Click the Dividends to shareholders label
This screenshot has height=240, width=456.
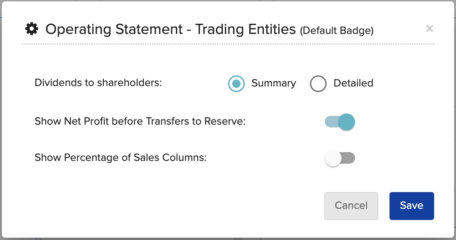98,83
